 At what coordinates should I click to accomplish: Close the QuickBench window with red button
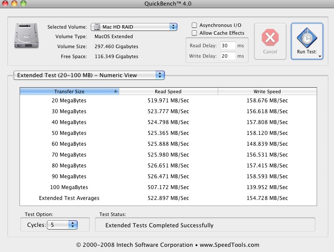tap(5, 3)
